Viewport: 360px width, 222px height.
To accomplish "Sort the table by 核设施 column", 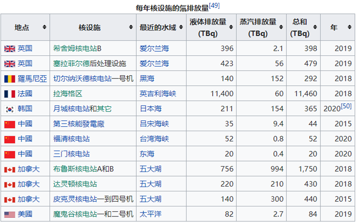I will [x=131, y=27].
